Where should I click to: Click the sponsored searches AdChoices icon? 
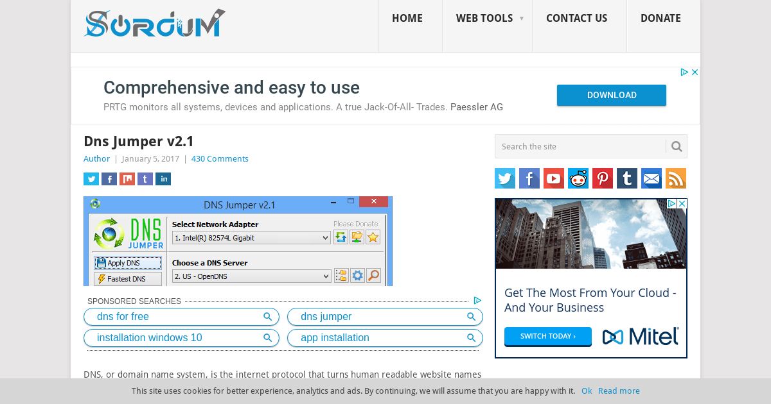[x=477, y=300]
